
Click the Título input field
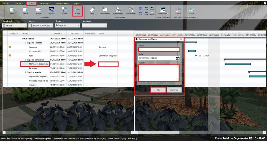point(159,49)
